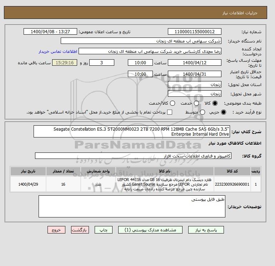Image resolution: width=275 pixels, height=266 pixels.
Task: Click the LEFOR 44116 product name cell
Action: (165, 184)
